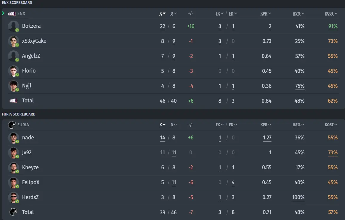Click nade's avatar picture

pos(13,138)
